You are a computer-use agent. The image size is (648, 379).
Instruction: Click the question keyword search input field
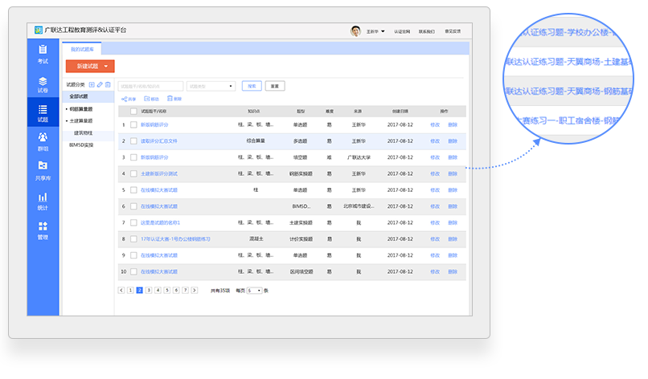[x=150, y=85]
